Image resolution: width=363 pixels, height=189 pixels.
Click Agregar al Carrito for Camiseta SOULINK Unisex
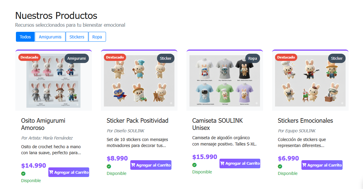click(x=240, y=163)
